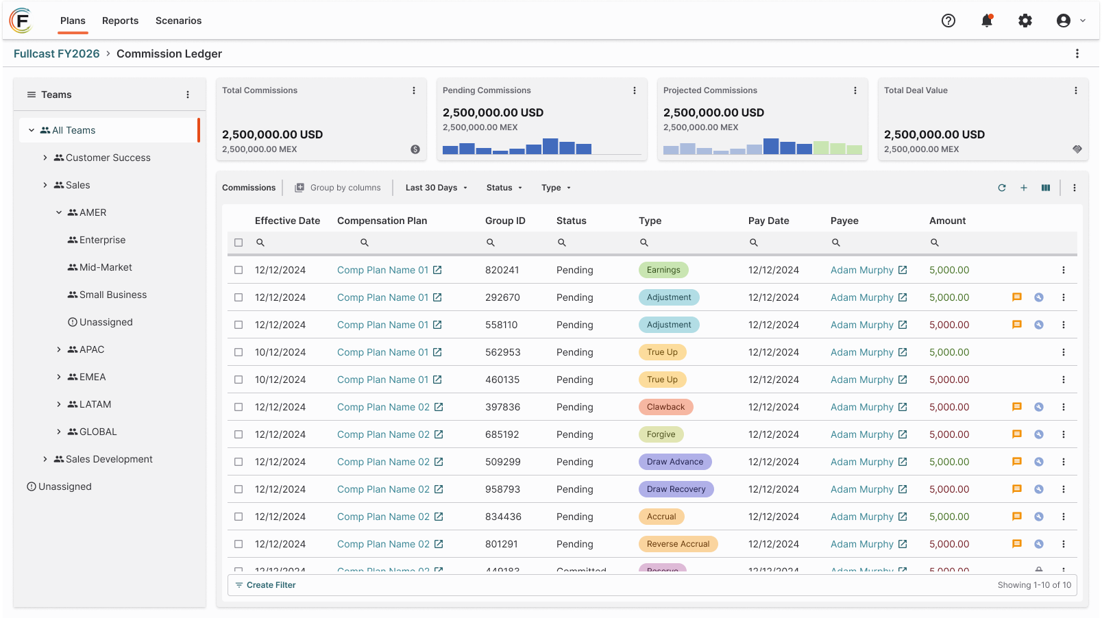Screen dimensions: 1102x618
Task: Open external link icon for Group 562953 plan
Action: point(437,352)
